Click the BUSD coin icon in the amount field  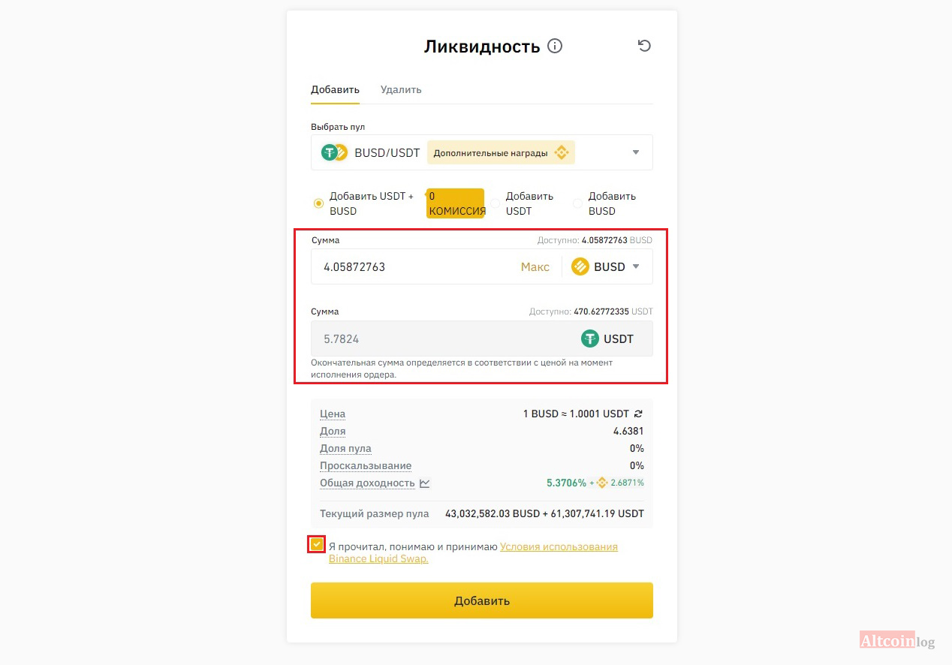(580, 266)
